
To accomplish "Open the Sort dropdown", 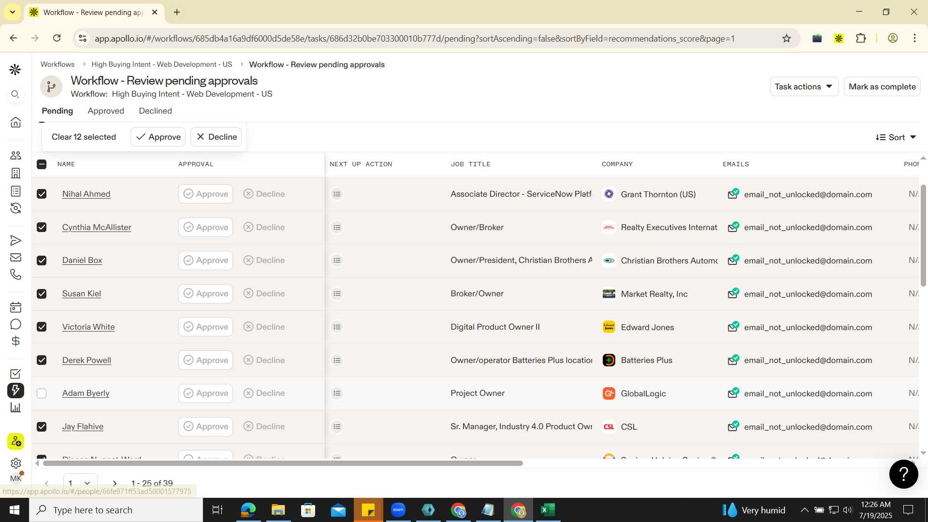I will point(896,137).
